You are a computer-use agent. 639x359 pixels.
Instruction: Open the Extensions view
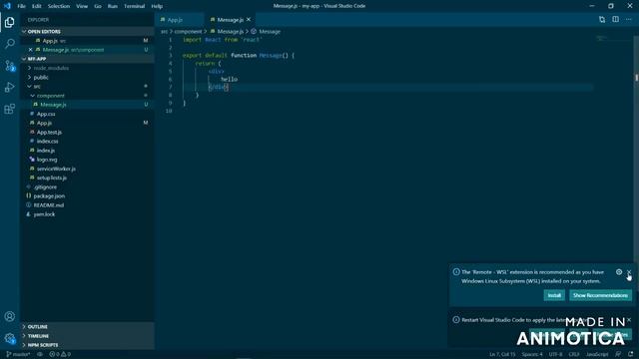9,109
